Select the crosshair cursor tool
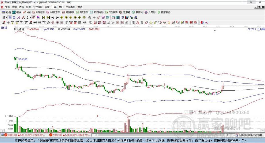Image resolution: width=265 pixels, height=143 pixels. coord(94,17)
